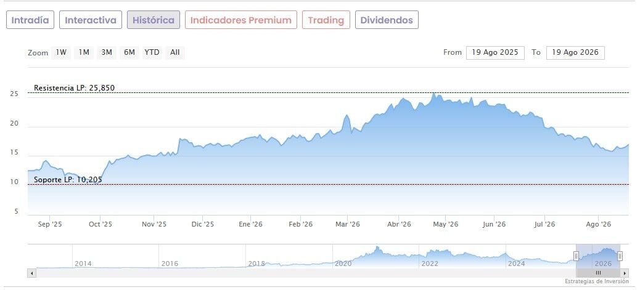The width and height of the screenshot is (640, 290).
Task: Click navigator scrollbar right arrow
Action: [x=624, y=273]
